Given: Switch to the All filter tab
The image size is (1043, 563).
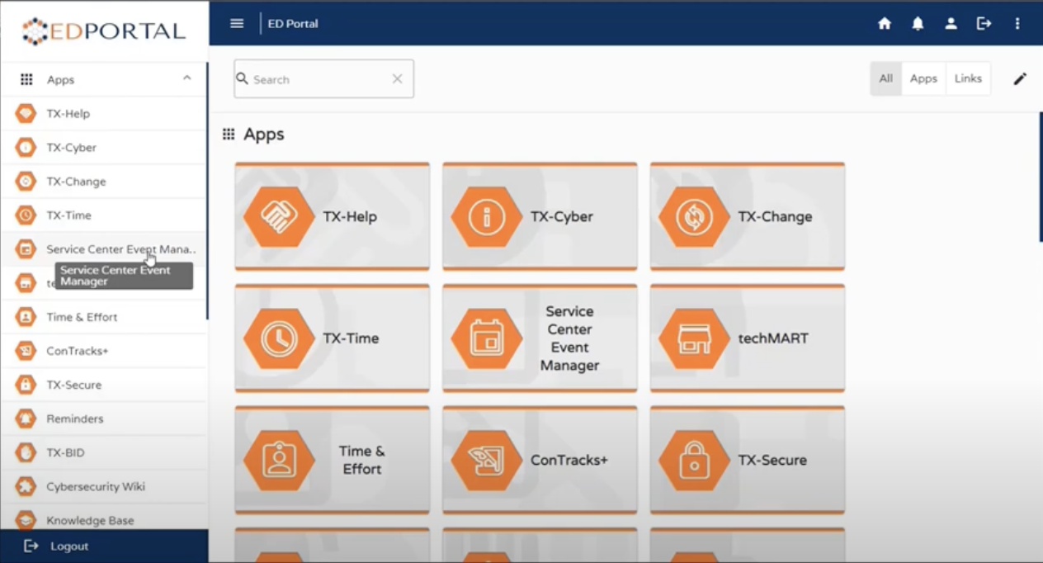Looking at the screenshot, I should tap(886, 78).
